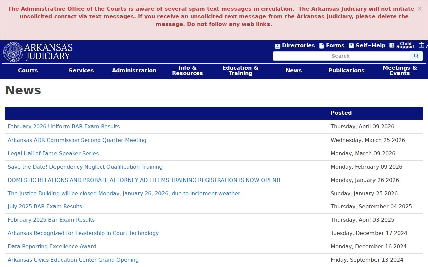Viewport: 428px width, 267px height.
Task: Click the date Sunday, January 25 2026
Action: [x=364, y=193]
